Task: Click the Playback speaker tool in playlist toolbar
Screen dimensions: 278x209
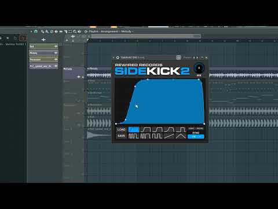Action: [x=79, y=31]
